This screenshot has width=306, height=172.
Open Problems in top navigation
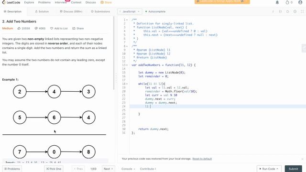tap(44, 2)
